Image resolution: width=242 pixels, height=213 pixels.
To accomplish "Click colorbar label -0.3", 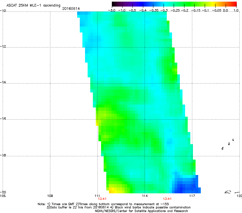I will click(164, 10).
